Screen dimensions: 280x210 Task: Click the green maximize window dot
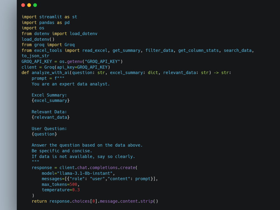point(35,5)
